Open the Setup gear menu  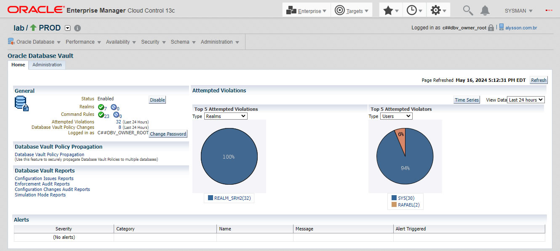pyautogui.click(x=438, y=10)
